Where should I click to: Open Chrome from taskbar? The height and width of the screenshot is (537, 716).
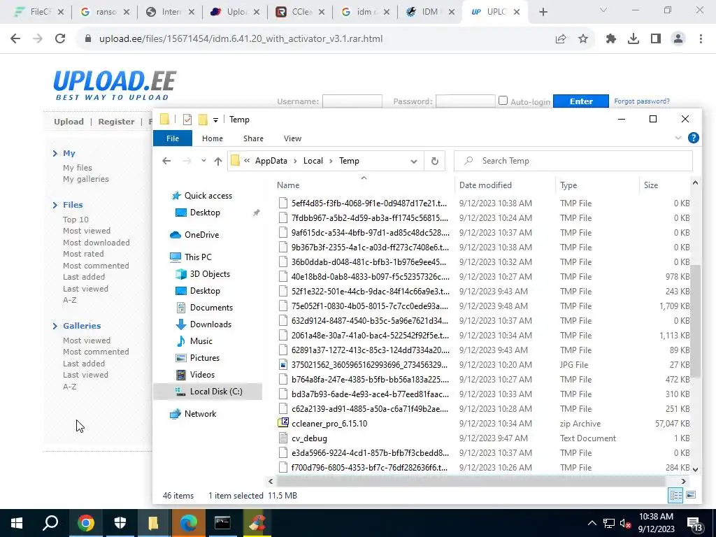pyautogui.click(x=86, y=523)
